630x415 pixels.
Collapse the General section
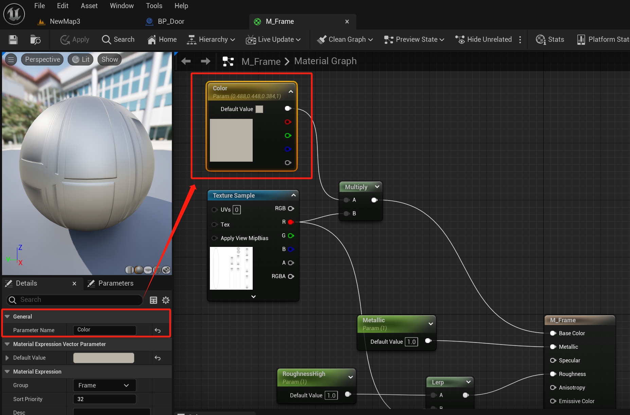7,317
